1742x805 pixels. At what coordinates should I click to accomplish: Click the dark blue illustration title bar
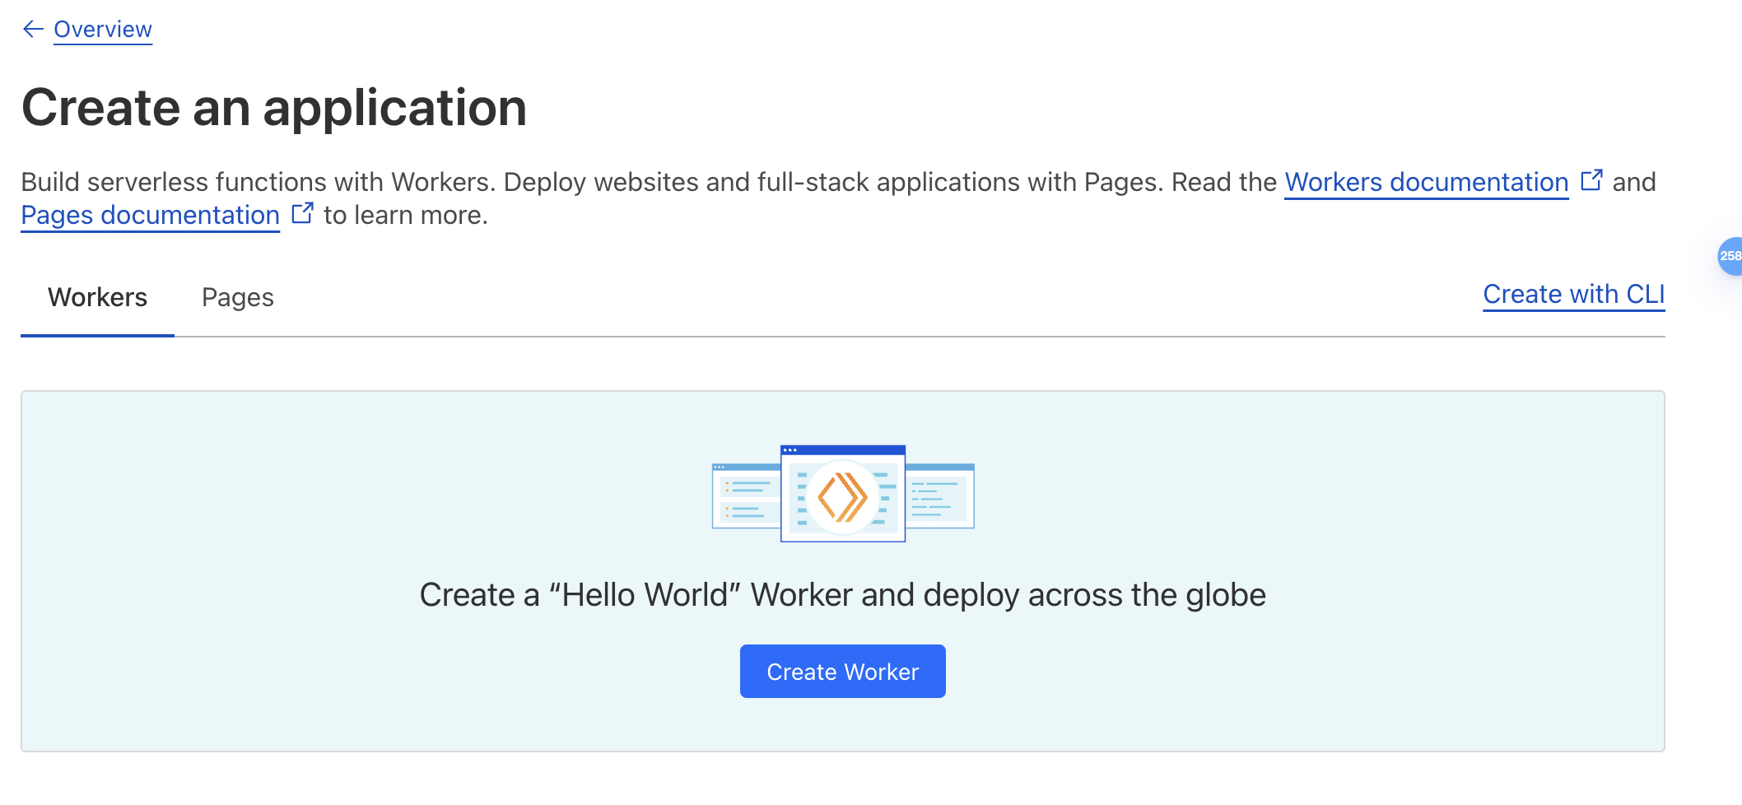pyautogui.click(x=842, y=450)
